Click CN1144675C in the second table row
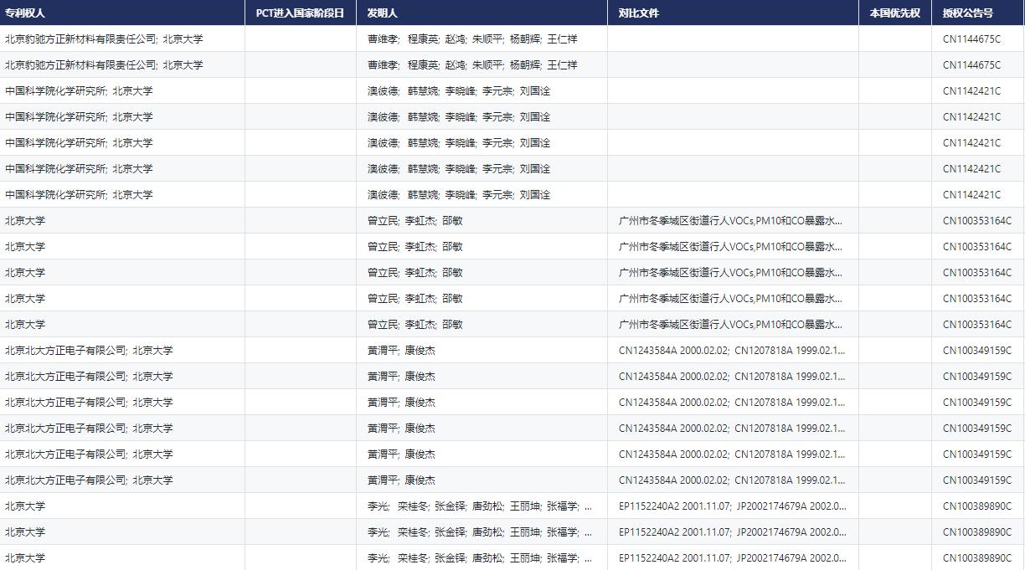 971,64
